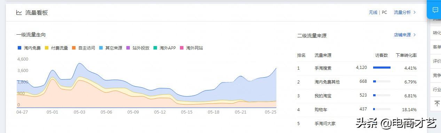
Task: Click the back-to-top arrow icon in sidebar
Action: (x=437, y=103)
